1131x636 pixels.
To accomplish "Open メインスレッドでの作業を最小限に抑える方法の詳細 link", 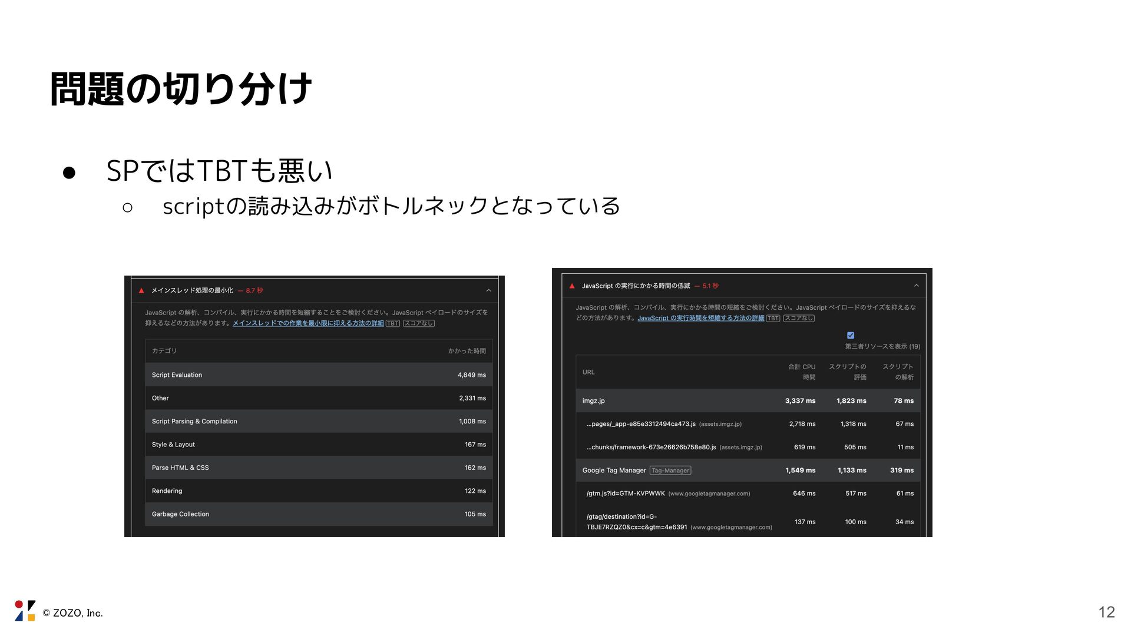I will (308, 323).
